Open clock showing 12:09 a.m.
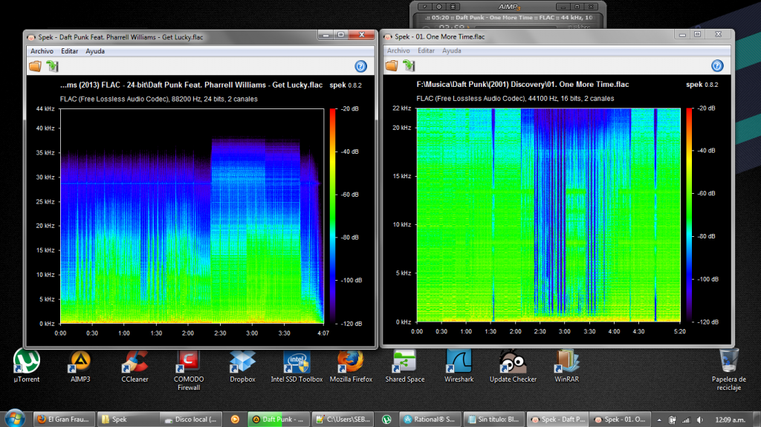 730,420
